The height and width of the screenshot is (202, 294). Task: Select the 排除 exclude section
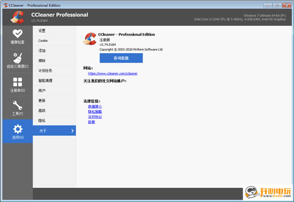tap(54, 61)
